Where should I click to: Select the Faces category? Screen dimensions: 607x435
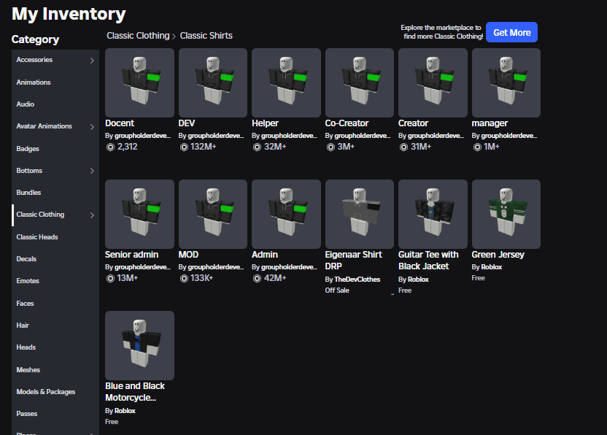[55, 304]
